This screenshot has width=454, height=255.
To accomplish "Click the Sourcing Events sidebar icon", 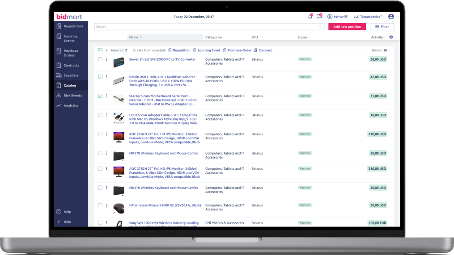I will click(59, 37).
